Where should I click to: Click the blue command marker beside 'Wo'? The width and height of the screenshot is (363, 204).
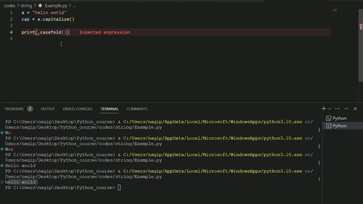[x=2, y=133]
